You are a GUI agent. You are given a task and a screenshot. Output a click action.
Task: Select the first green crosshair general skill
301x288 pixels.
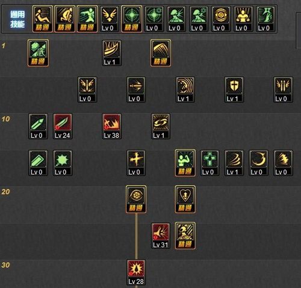tap(132, 19)
